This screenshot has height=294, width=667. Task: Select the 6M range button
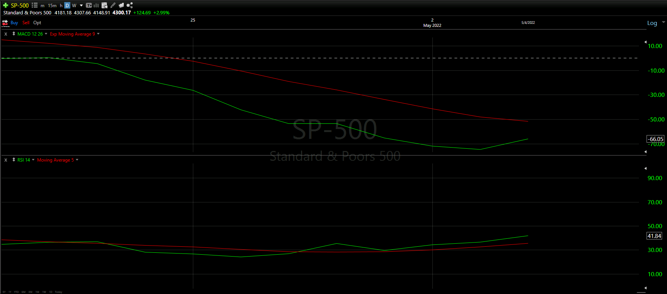click(x=23, y=292)
